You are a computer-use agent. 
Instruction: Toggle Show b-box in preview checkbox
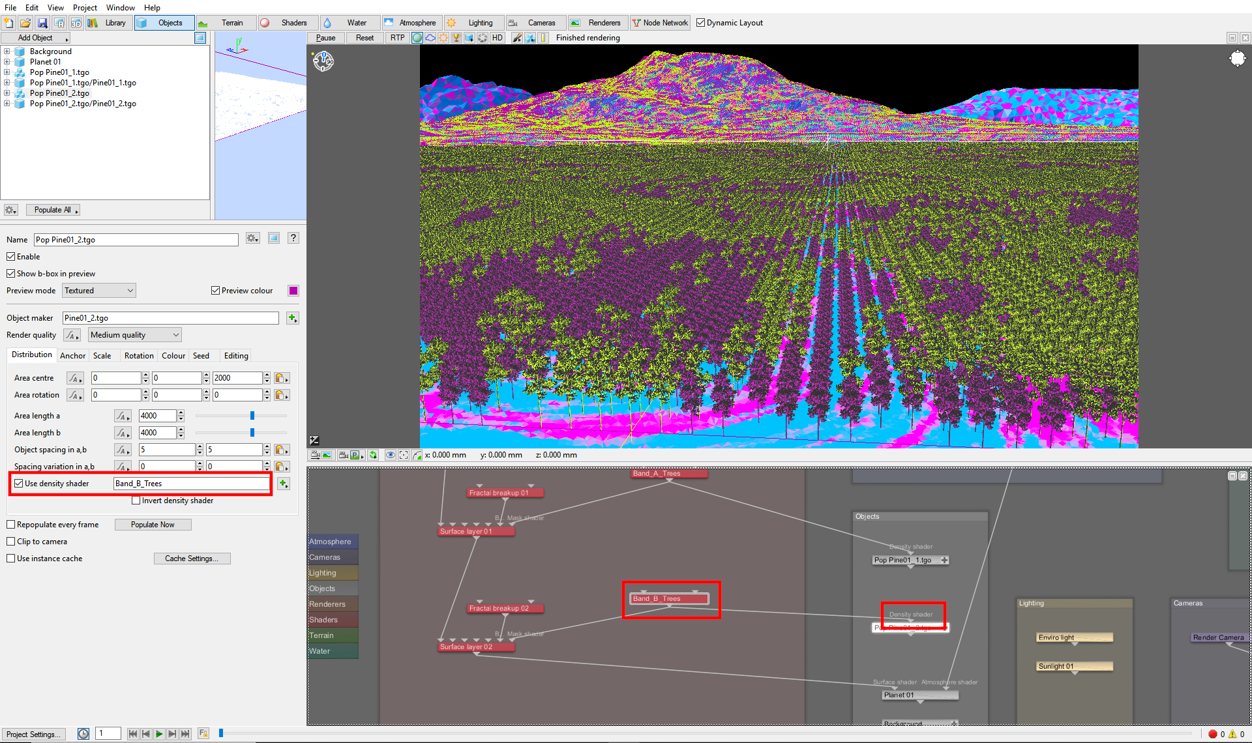(x=10, y=274)
